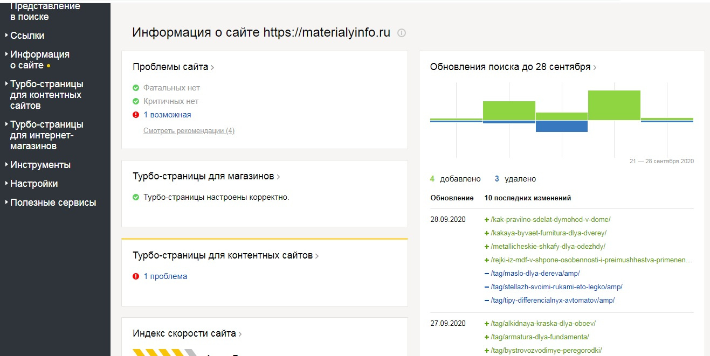This screenshot has width=710, height=356.
Task: Click the info icon beside the site title
Action: tap(401, 33)
